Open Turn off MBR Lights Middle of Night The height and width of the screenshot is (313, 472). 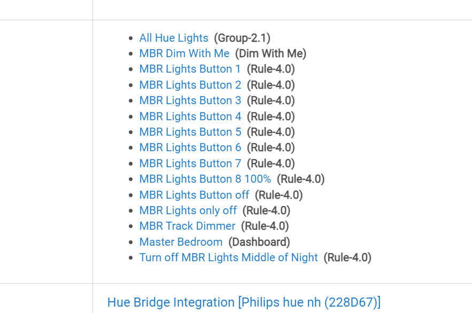(x=228, y=257)
